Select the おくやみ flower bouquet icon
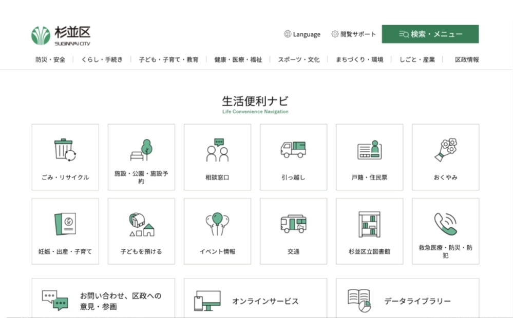Screen dimensions: 513x318 click(445, 150)
